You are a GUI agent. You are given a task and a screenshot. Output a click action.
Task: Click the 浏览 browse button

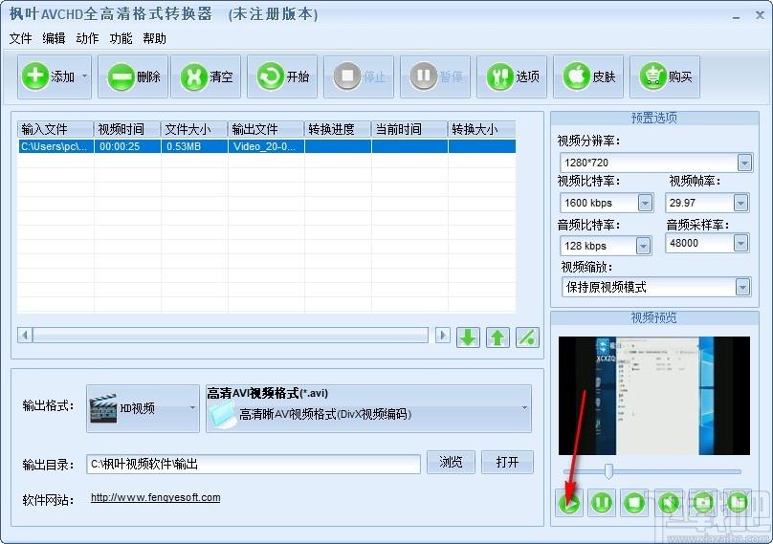451,462
